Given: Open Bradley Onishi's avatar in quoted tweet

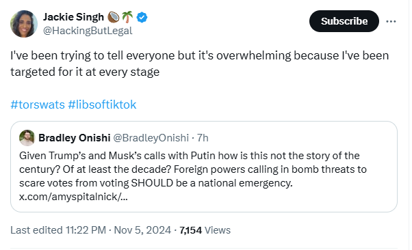Looking at the screenshot, I should [x=27, y=138].
